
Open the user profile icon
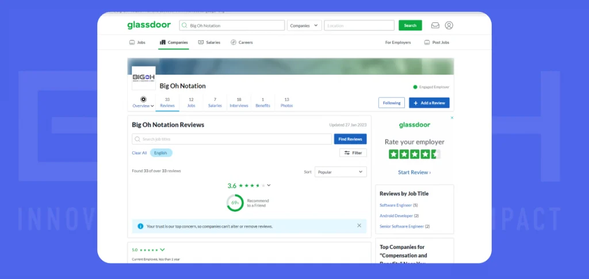point(449,25)
